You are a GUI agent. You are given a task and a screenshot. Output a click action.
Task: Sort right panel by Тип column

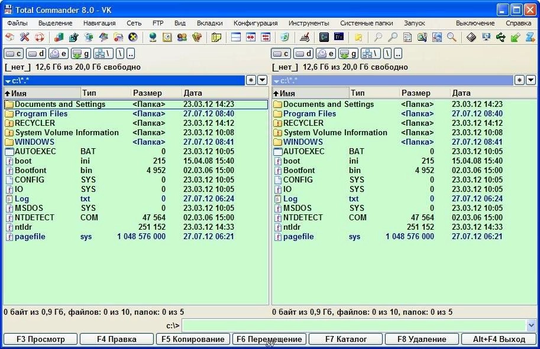point(374,93)
